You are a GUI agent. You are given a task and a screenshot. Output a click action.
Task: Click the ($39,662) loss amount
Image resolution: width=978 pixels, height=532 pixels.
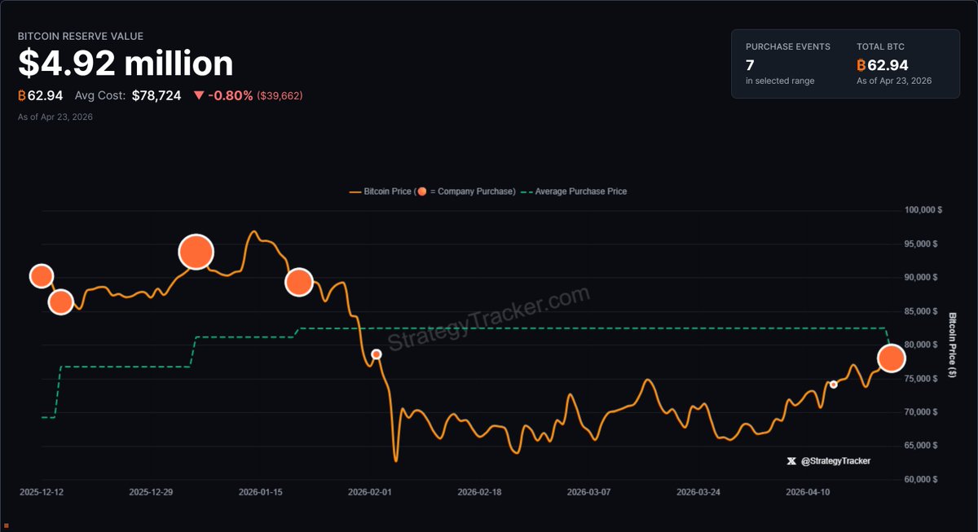[280, 95]
